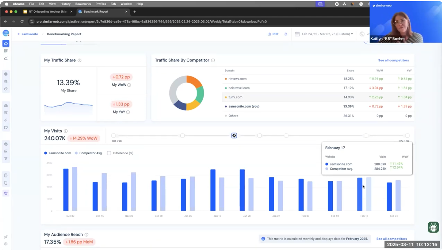
Task: Open the History menu in menu bar
Action: (x=65, y=4)
